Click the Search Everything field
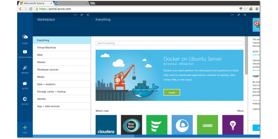278x139 pixels. tap(169, 43)
